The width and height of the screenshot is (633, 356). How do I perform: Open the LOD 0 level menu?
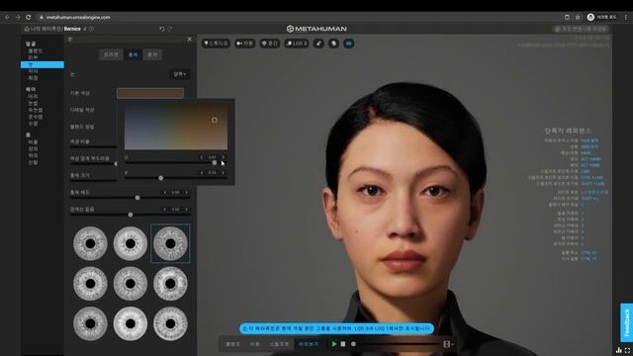click(x=297, y=44)
